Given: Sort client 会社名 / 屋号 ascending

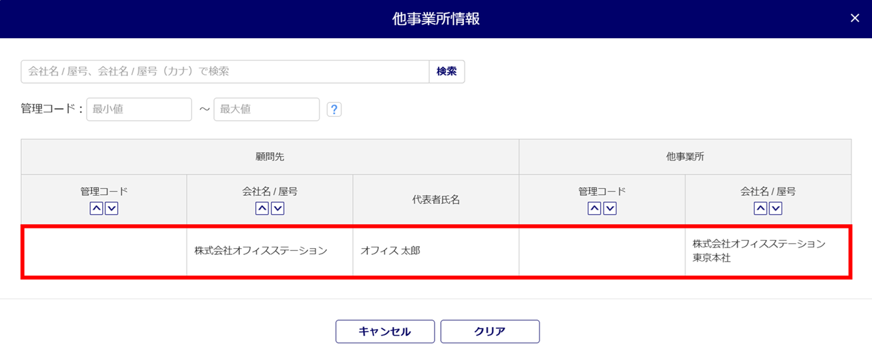Looking at the screenshot, I should (x=262, y=209).
